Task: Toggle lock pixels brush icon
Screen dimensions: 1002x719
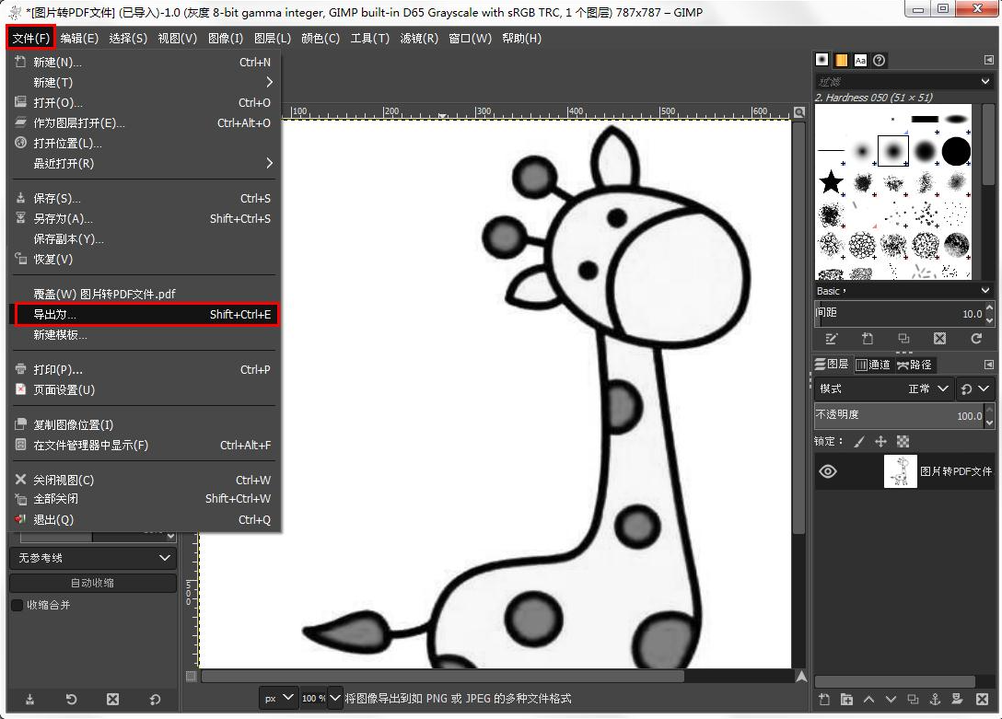Action: 859,441
